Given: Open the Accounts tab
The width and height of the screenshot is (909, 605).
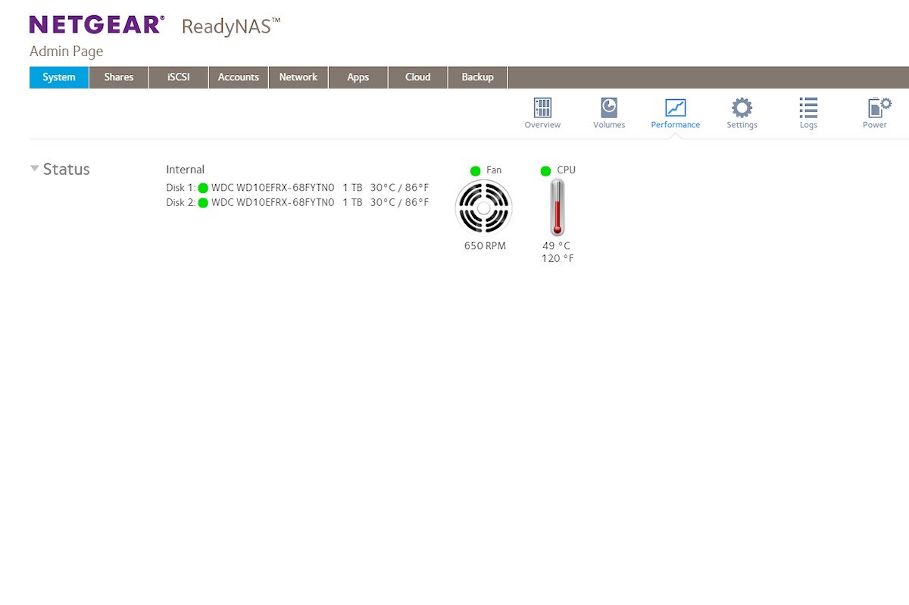Looking at the screenshot, I should pos(239,77).
